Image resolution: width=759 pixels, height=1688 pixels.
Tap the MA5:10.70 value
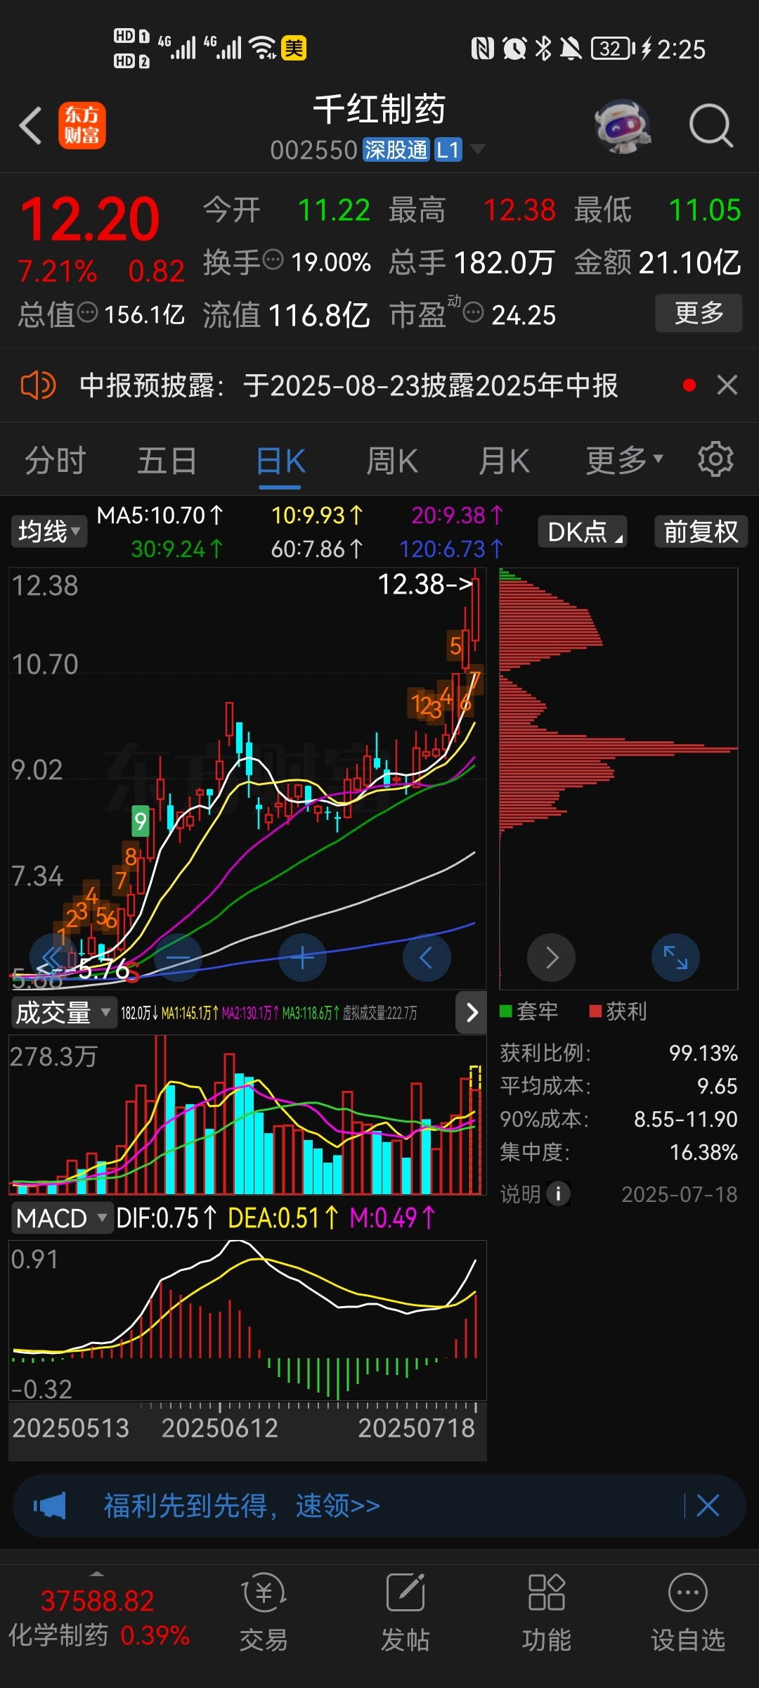pos(160,516)
